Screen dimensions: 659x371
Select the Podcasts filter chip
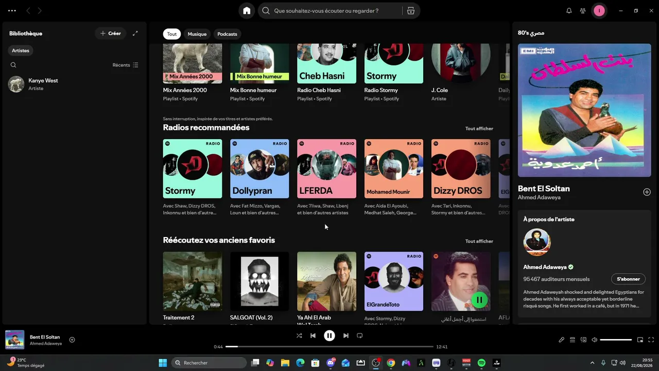(227, 34)
